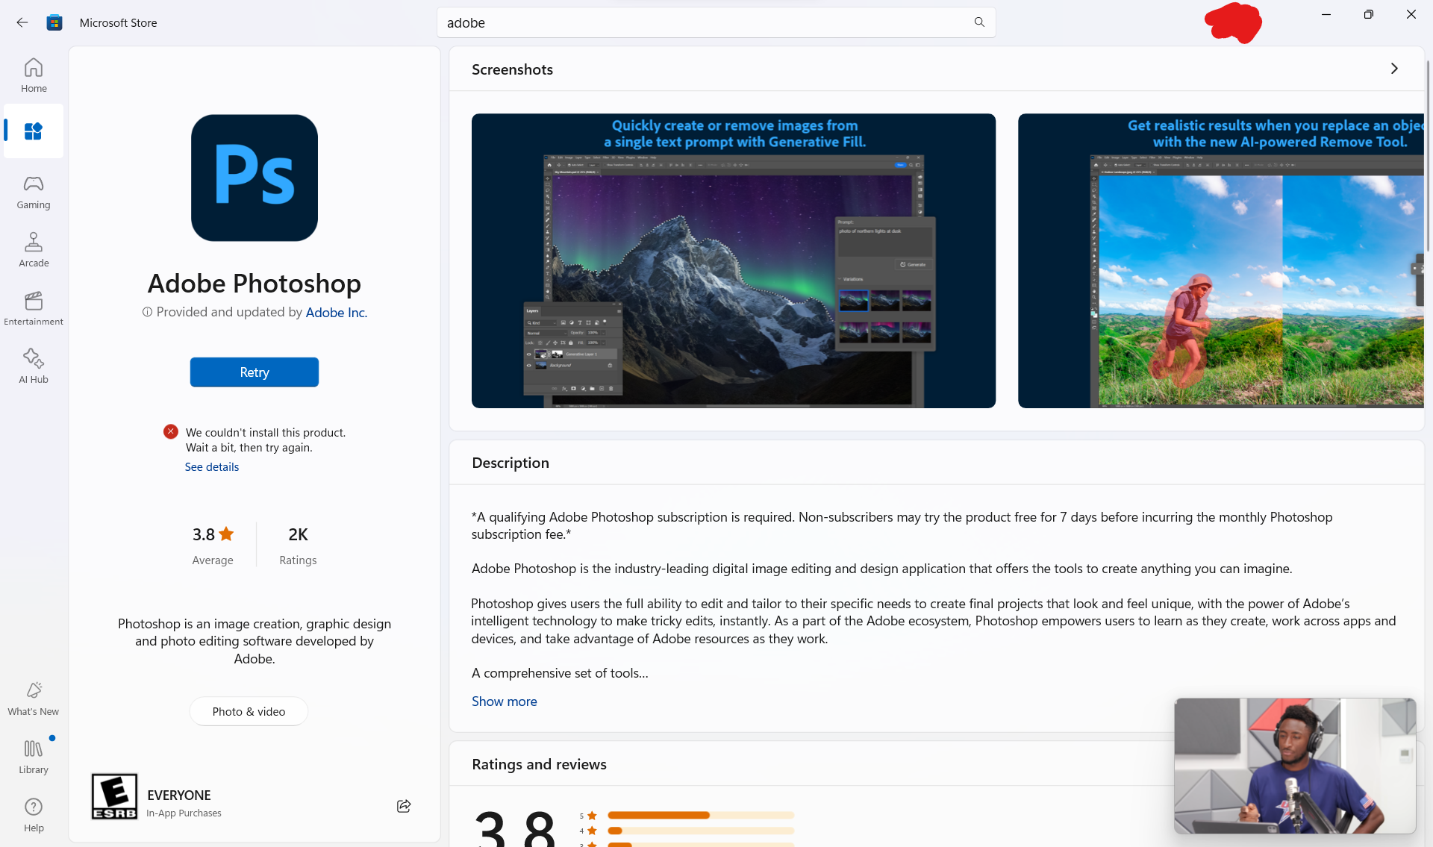Viewport: 1433px width, 847px height.
Task: Click the vertical scrollbar on right
Action: coord(1427,157)
